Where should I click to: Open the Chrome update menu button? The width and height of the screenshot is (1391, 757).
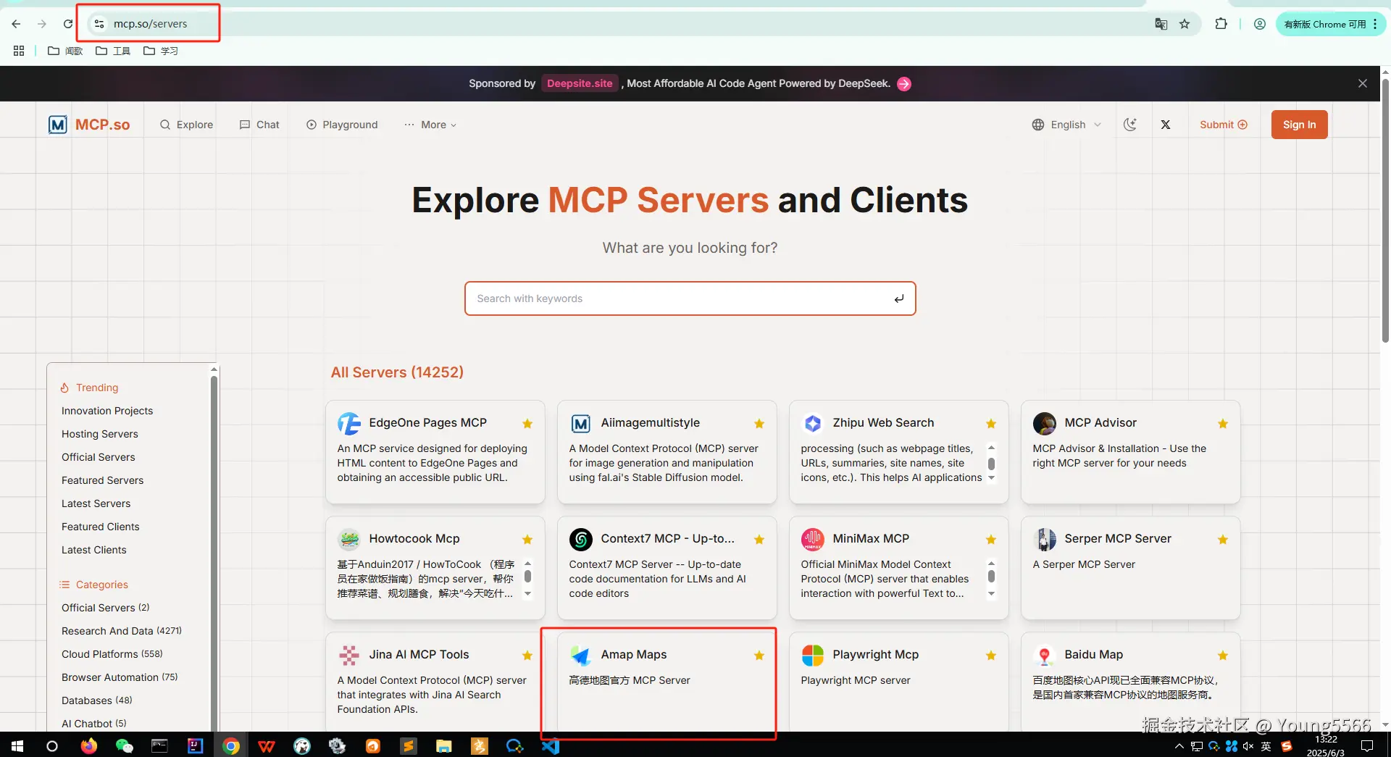1331,24
